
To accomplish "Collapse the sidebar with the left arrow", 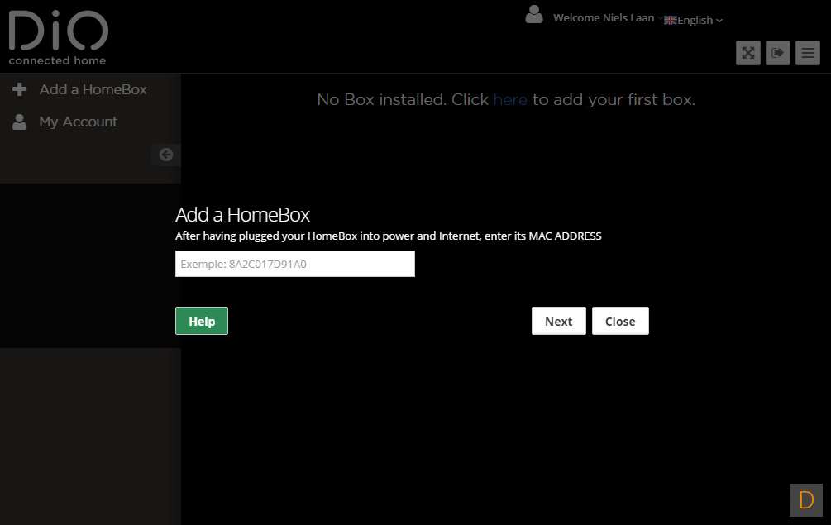I will tap(166, 155).
